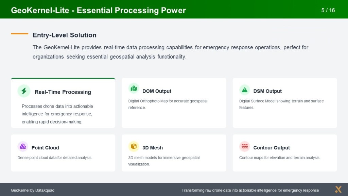
Task: Click the DataXquad X logo in footer
Action: pos(338,190)
